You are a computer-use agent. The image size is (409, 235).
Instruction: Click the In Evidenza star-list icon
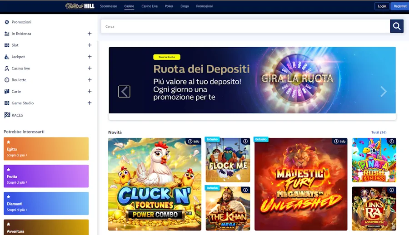(7, 34)
